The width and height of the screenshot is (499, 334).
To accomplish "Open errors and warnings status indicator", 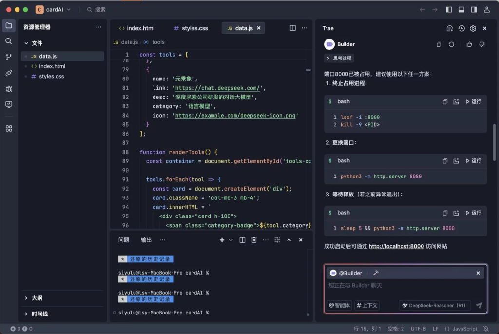I will pos(21,329).
